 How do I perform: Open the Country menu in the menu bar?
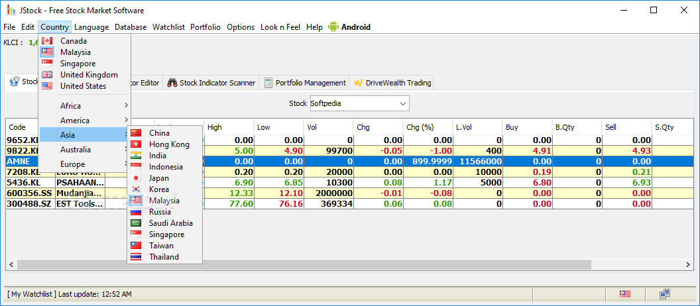coord(54,26)
